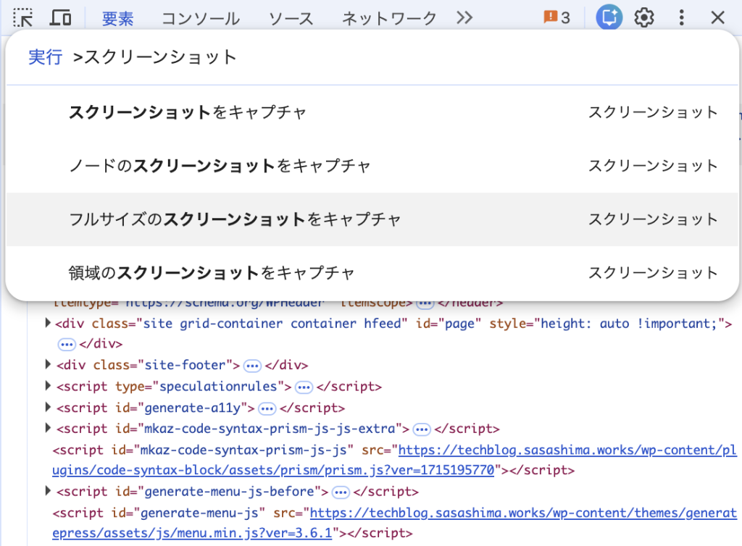This screenshot has height=546, width=742.
Task: Toggle the device toolbar icon
Action: pos(61,18)
